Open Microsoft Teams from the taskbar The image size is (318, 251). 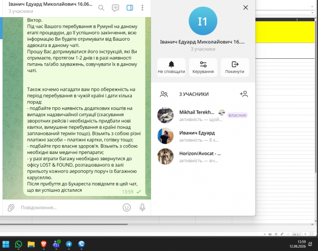[56, 244]
